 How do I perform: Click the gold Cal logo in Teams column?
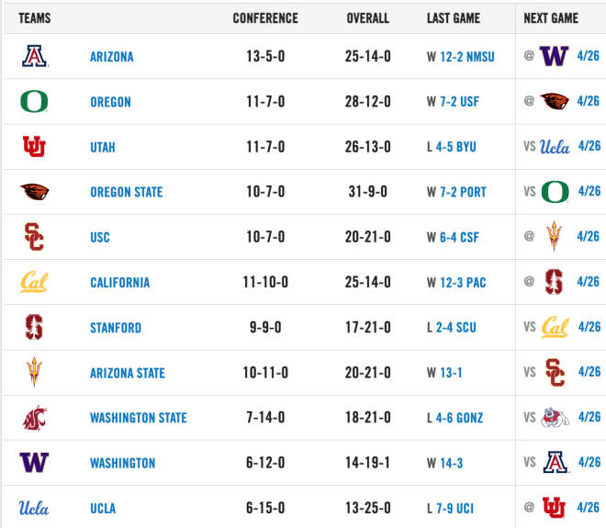click(x=34, y=282)
